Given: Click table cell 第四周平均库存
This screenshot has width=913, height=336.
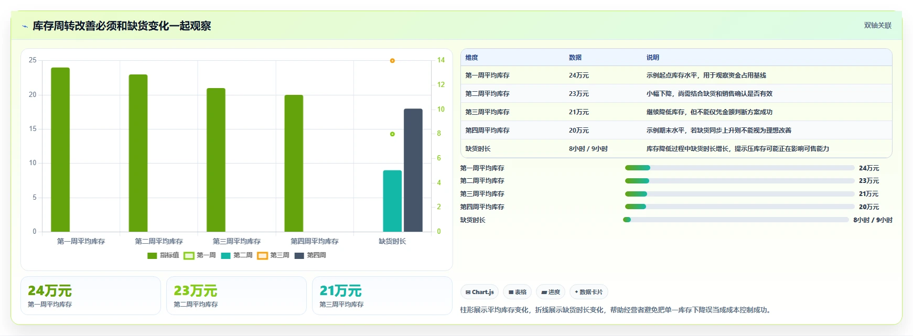Looking at the screenshot, I should [x=487, y=131].
